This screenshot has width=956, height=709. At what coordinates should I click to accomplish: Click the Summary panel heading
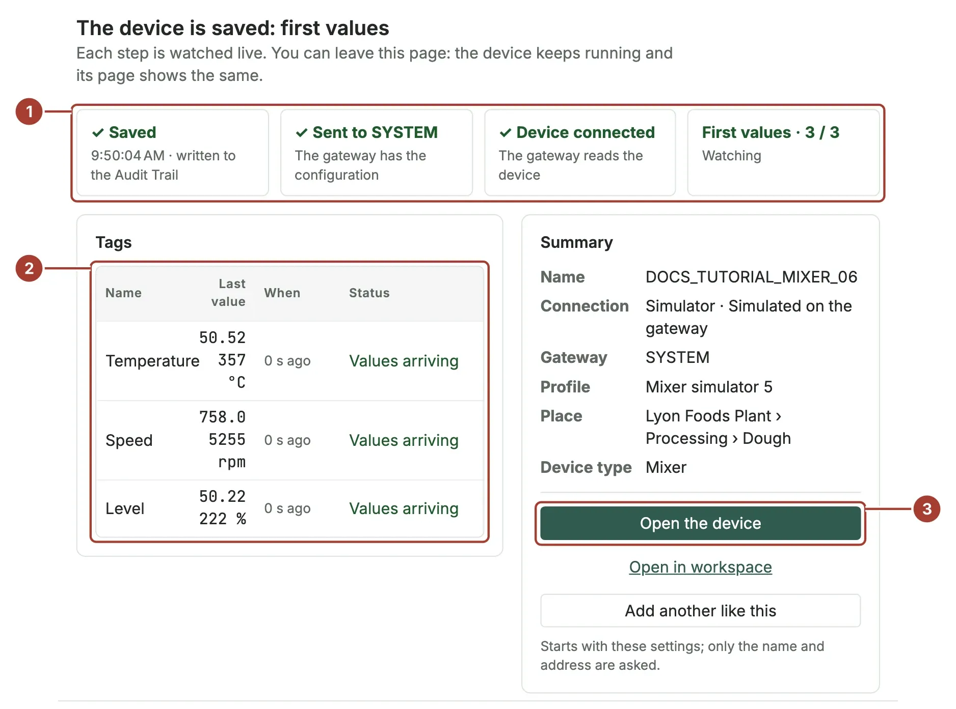click(x=576, y=242)
